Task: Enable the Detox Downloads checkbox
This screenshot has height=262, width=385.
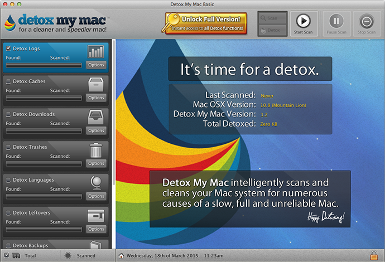Action: click(8, 114)
